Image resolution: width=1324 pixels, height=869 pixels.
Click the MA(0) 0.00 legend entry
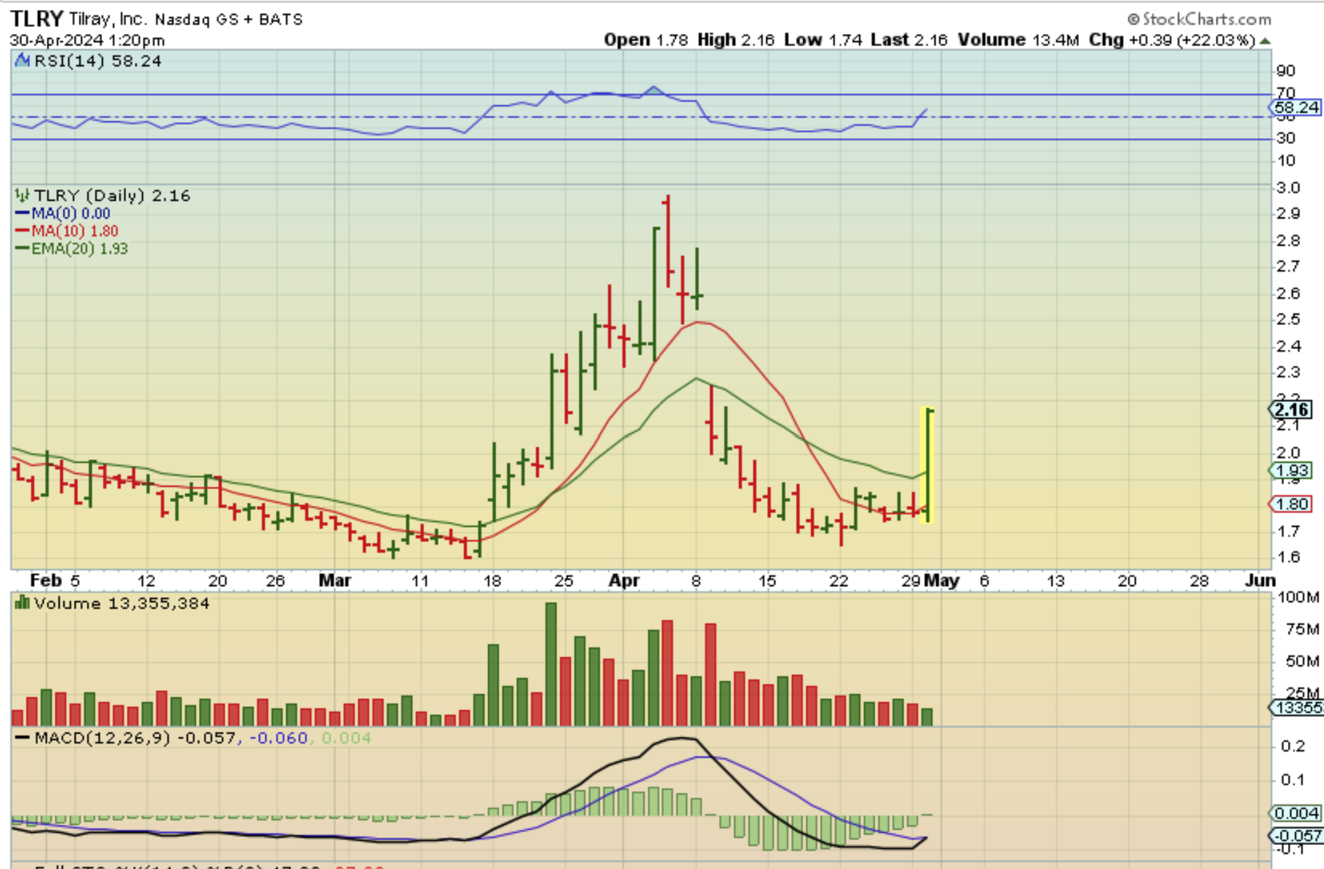click(x=70, y=214)
